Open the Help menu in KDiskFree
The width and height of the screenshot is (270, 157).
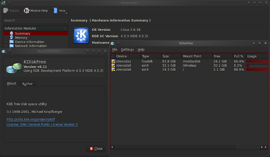tap(141, 50)
